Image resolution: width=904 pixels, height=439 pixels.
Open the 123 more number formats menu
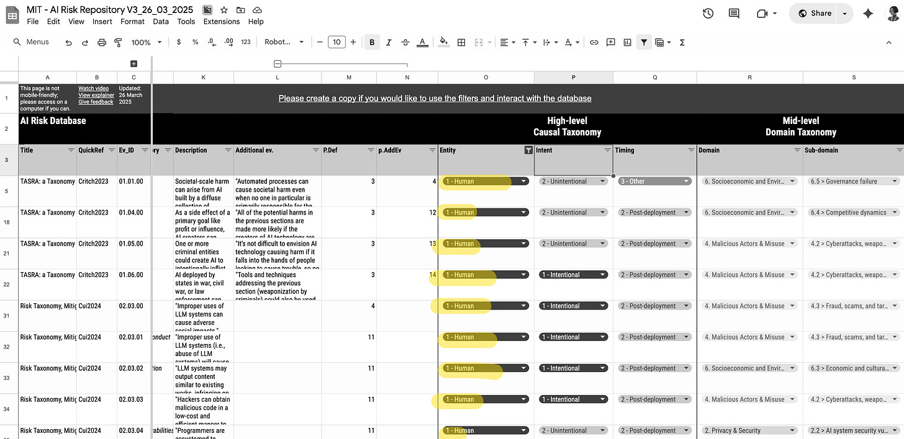[x=246, y=42]
